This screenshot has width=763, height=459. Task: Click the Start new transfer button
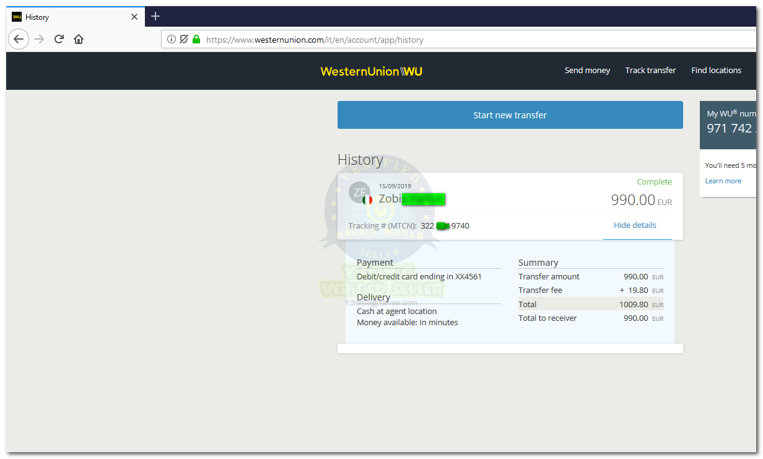click(510, 115)
